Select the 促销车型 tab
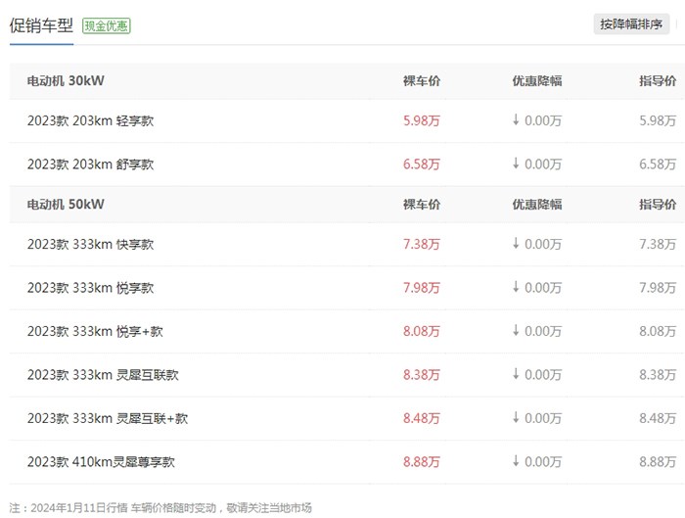 (41, 25)
